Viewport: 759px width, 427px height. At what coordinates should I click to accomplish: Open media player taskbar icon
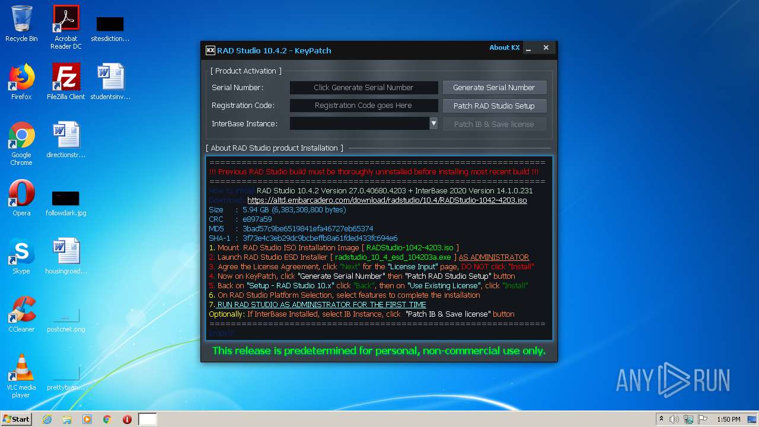[87, 419]
